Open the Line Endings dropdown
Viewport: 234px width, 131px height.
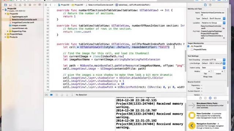(213, 63)
